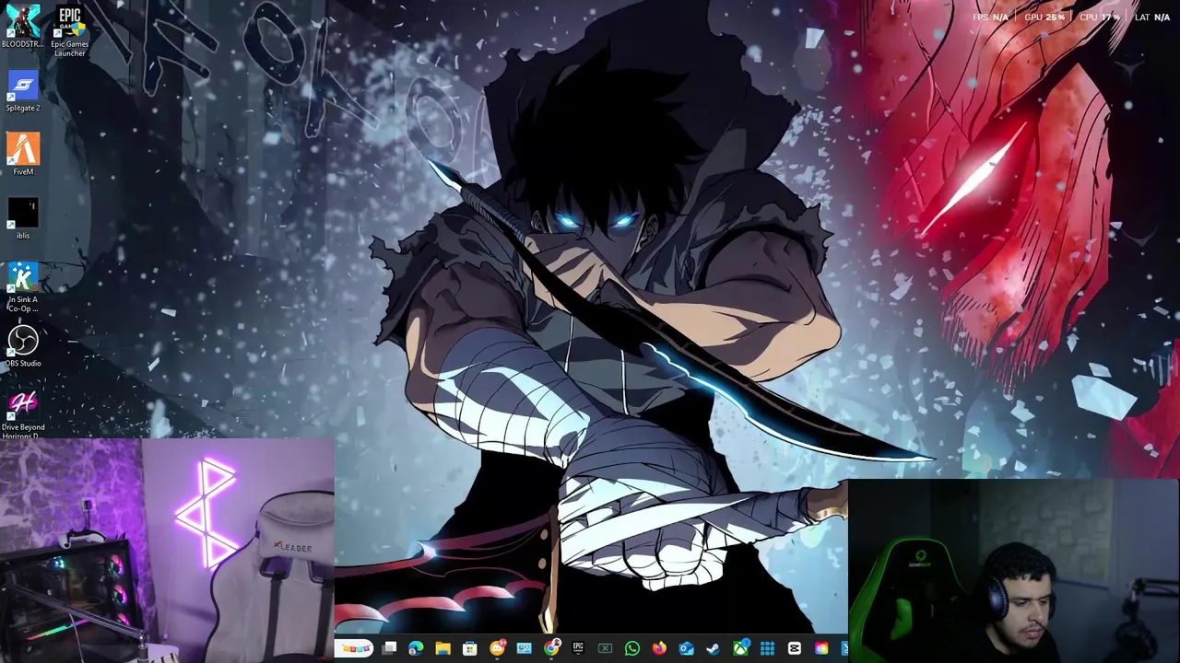Open File Explorer from the taskbar
The height and width of the screenshot is (663, 1180).
pos(442,649)
